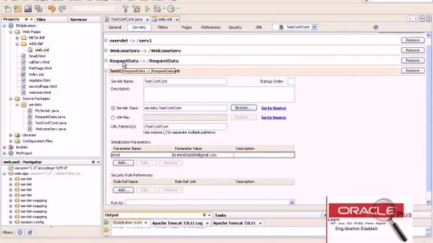Close the web.xml Navigator panel
The width and height of the screenshot is (433, 243).
[x=98, y=162]
